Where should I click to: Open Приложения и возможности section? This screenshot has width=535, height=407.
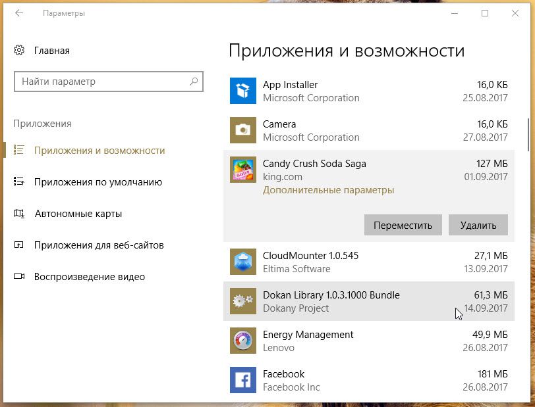99,151
